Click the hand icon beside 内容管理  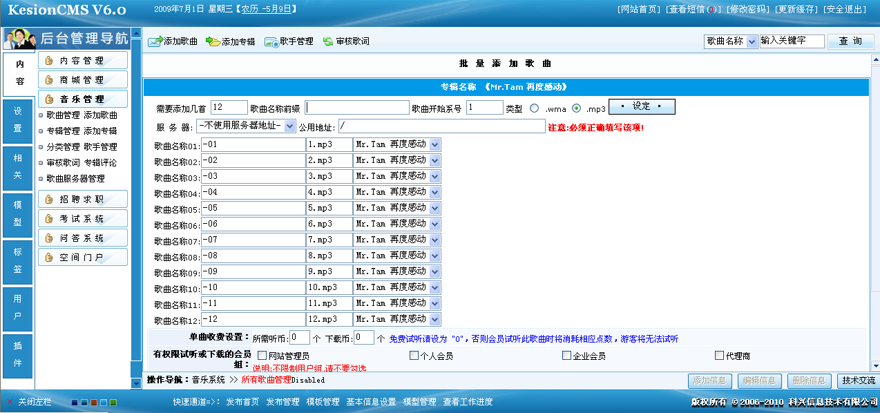click(x=49, y=61)
